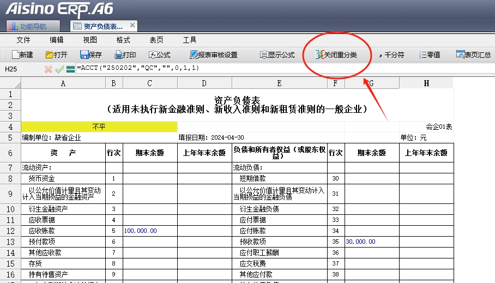Click the 单位: 元 cell
Image resolution: width=495 pixels, height=283 pixels.
click(426, 138)
